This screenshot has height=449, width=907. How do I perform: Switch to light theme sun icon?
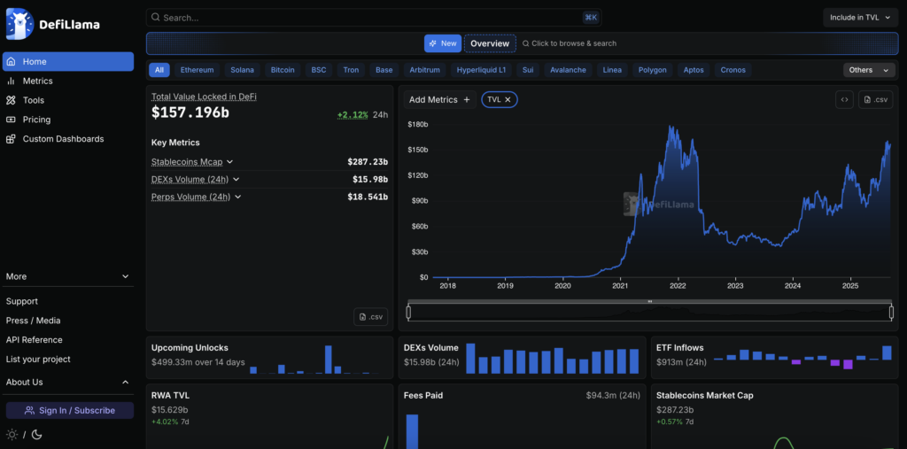(x=12, y=434)
